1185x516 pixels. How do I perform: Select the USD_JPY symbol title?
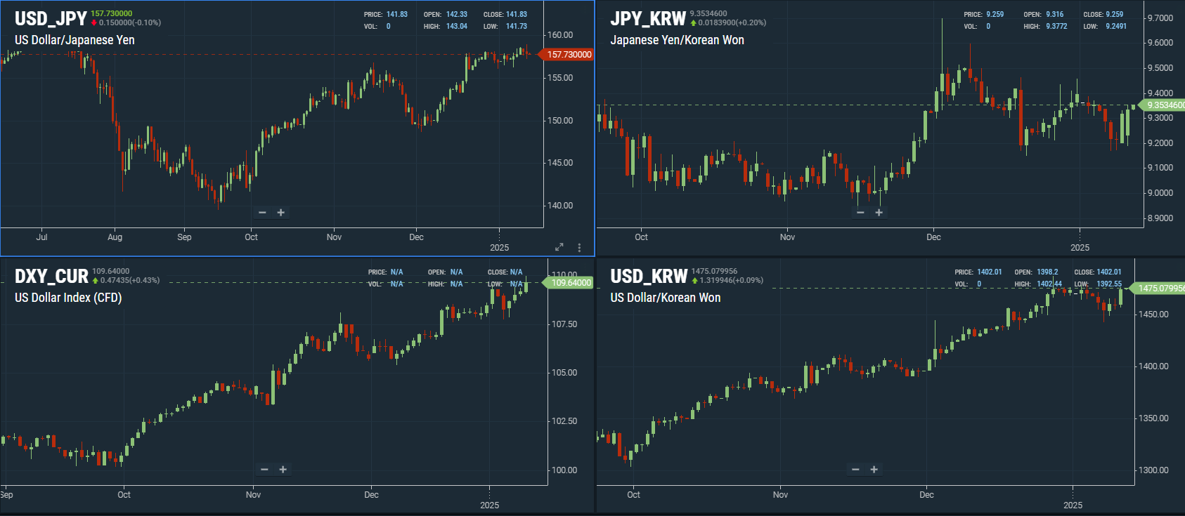point(51,19)
